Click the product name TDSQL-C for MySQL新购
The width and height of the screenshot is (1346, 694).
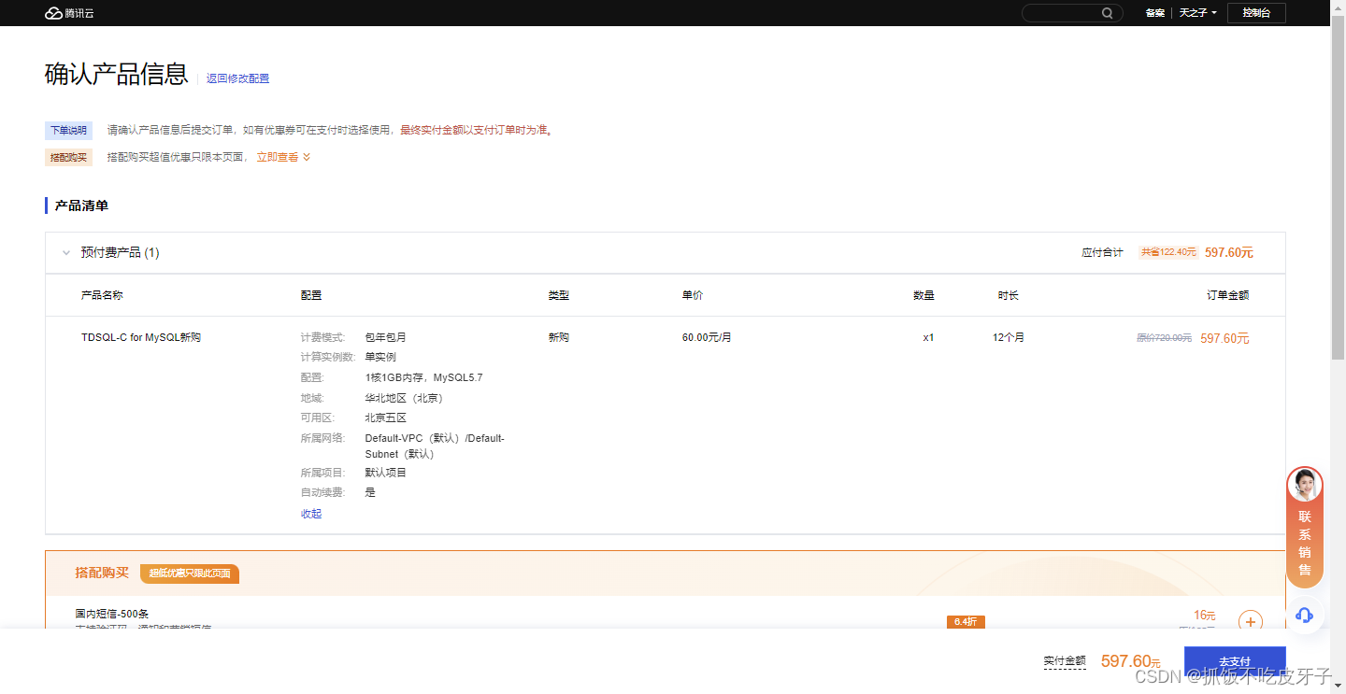[141, 337]
